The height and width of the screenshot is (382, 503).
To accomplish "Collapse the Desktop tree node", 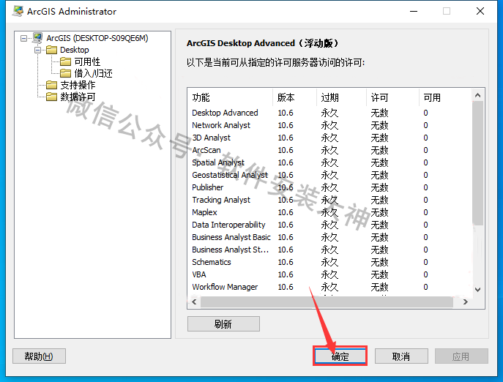I will [37, 50].
